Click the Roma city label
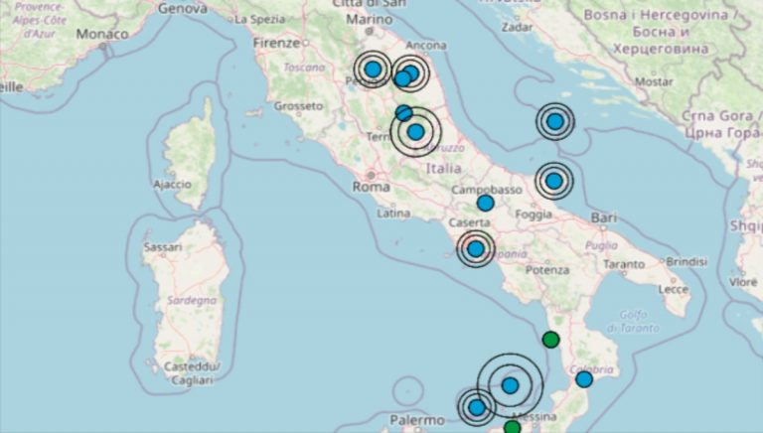Image resolution: width=763 pixels, height=433 pixels. [372, 186]
